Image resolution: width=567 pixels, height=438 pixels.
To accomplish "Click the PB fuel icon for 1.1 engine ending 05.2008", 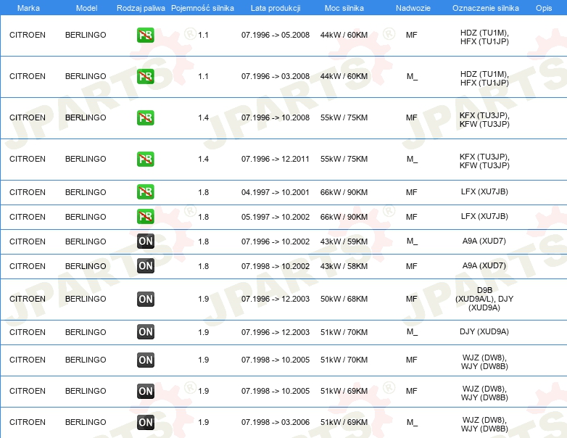I will point(145,35).
